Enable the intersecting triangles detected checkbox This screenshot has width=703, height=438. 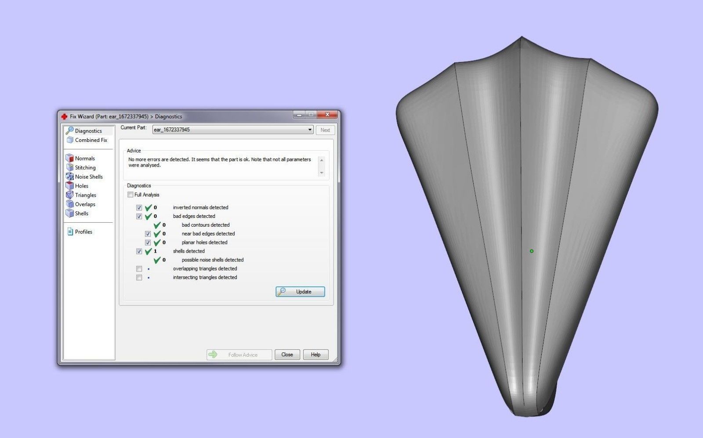[139, 278]
